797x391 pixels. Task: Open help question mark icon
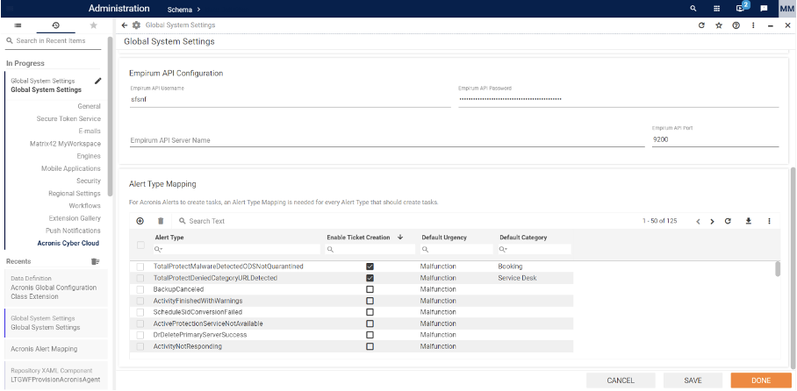(736, 25)
